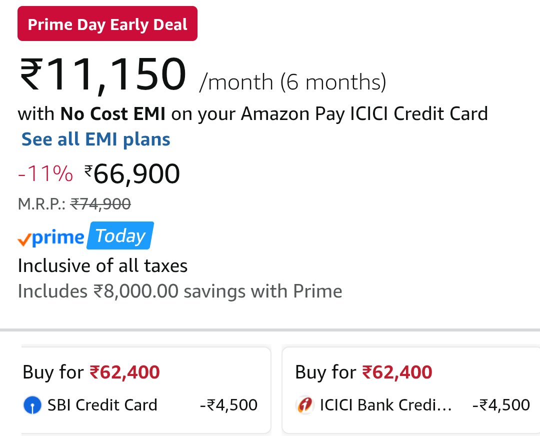Screen dimensions: 540x436
Task: Click the Amazon Pay ICICI Credit Card text
Action: coord(364,114)
